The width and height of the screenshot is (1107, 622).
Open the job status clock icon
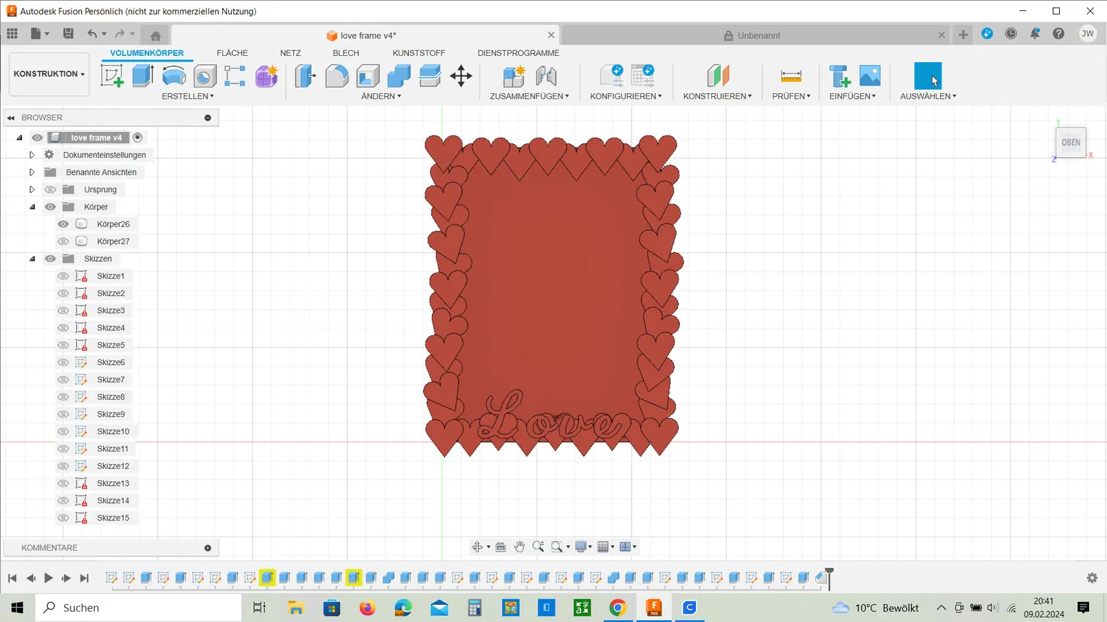pos(1011,34)
